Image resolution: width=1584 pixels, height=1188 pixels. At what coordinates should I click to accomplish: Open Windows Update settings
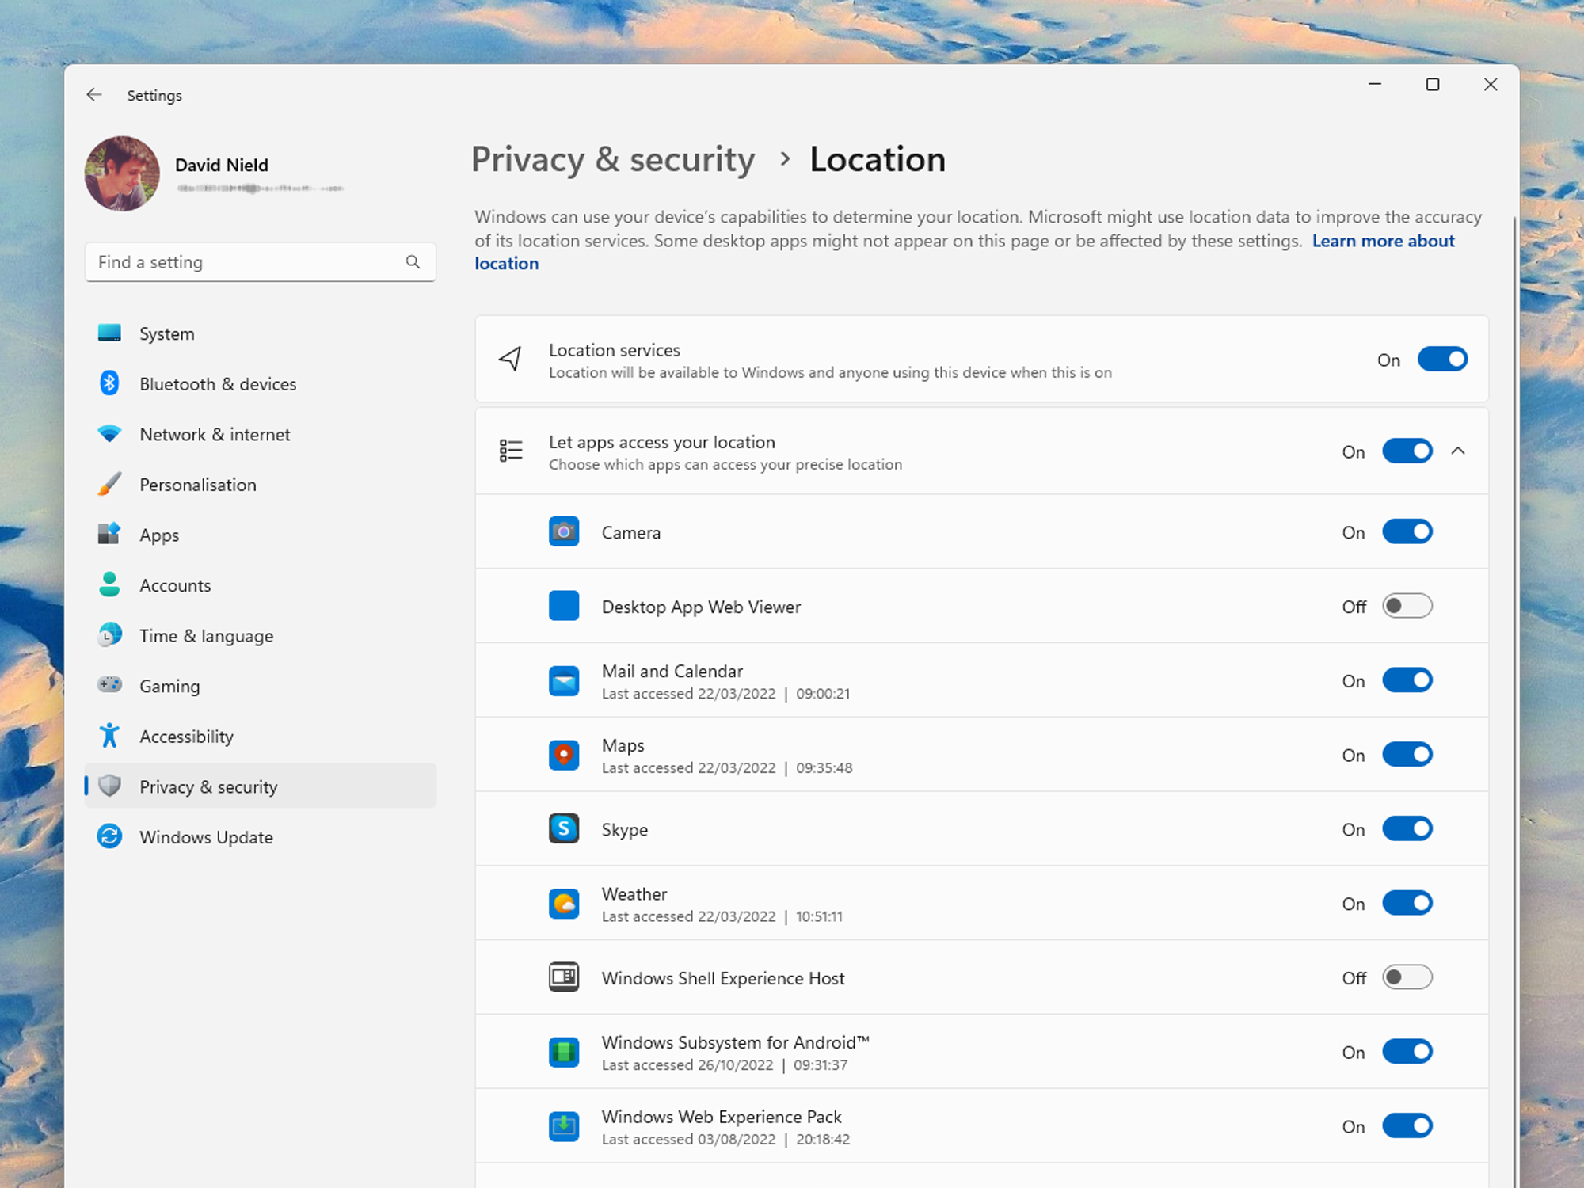[x=206, y=837]
